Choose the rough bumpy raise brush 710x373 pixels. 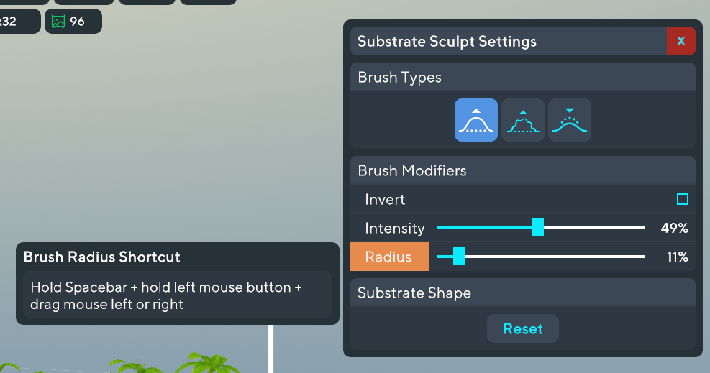(523, 120)
